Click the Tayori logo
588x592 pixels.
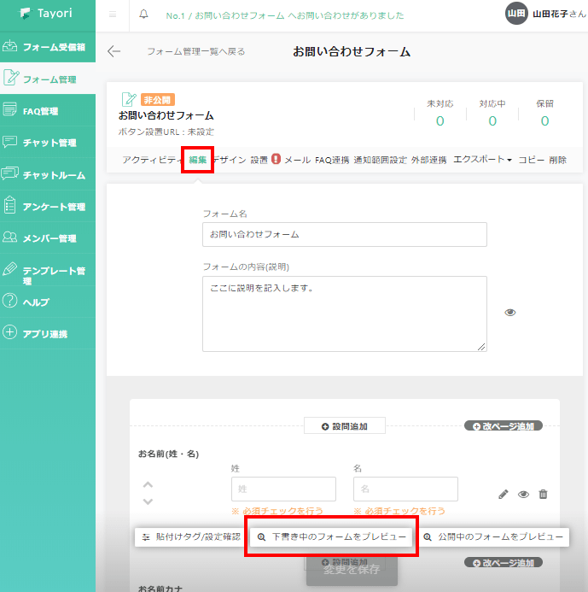[48, 15]
